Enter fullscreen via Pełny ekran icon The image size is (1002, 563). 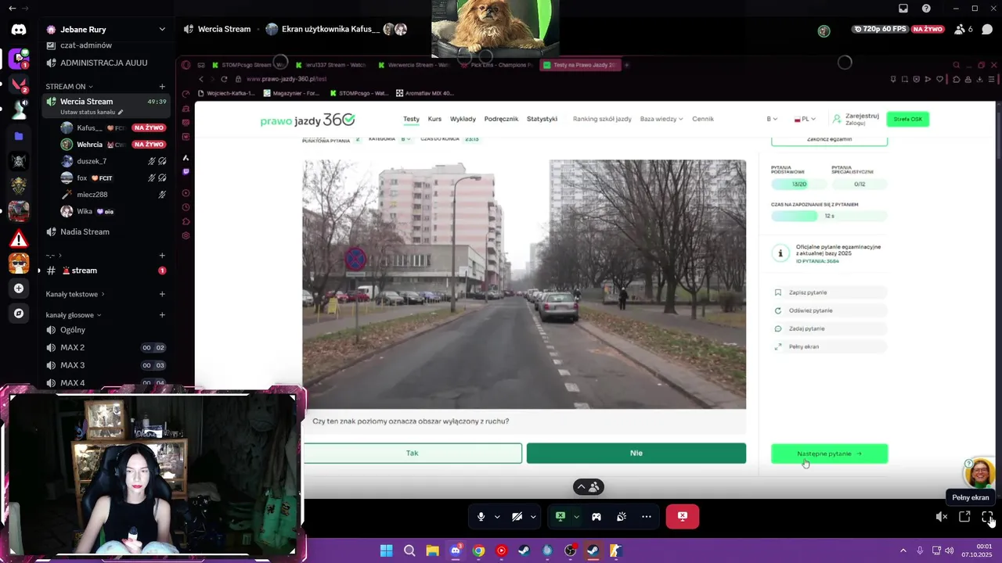tap(987, 517)
